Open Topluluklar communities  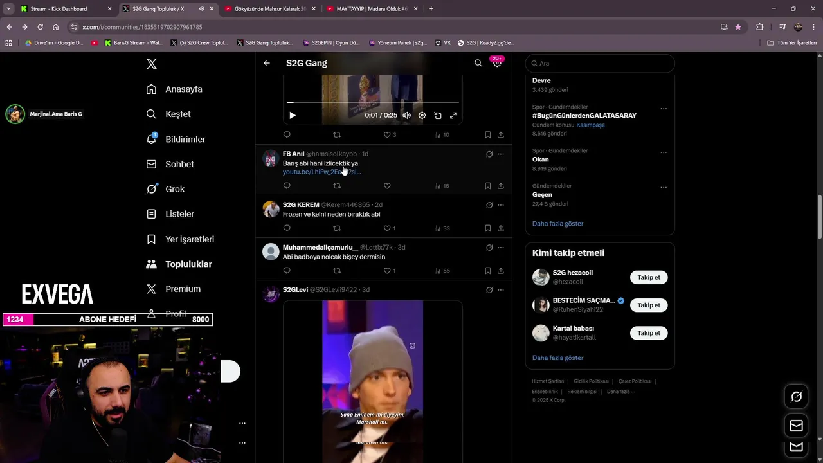point(179,264)
